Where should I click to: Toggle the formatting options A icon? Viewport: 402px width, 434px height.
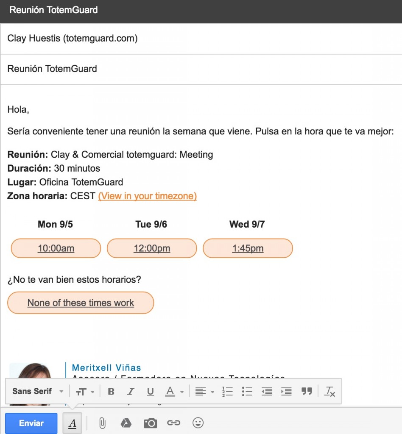73,423
